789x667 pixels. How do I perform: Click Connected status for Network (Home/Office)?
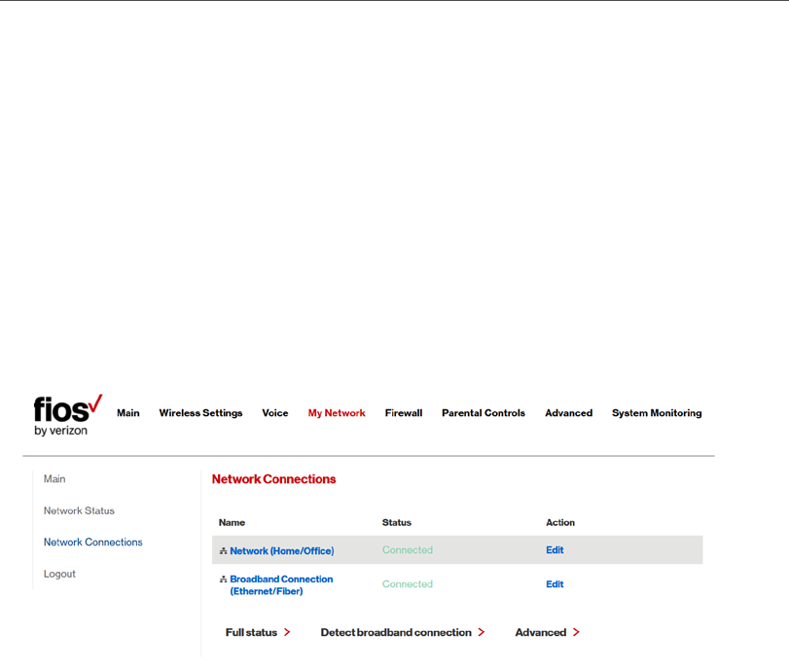(x=408, y=550)
